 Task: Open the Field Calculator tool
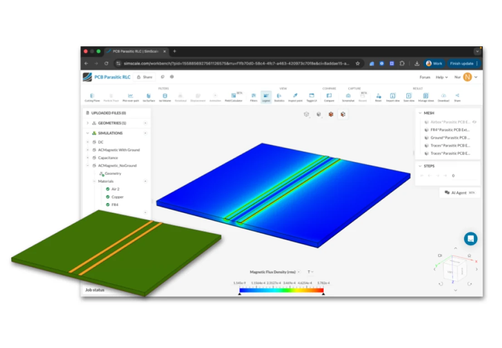234,97
